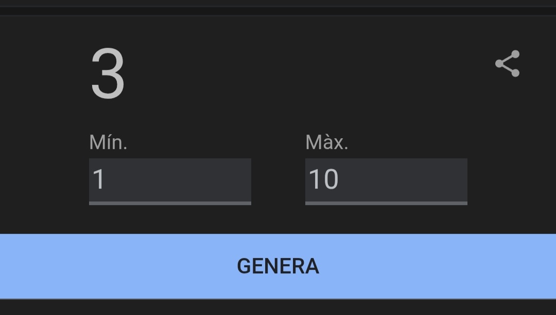Place cursor in the upper bound field

click(386, 180)
